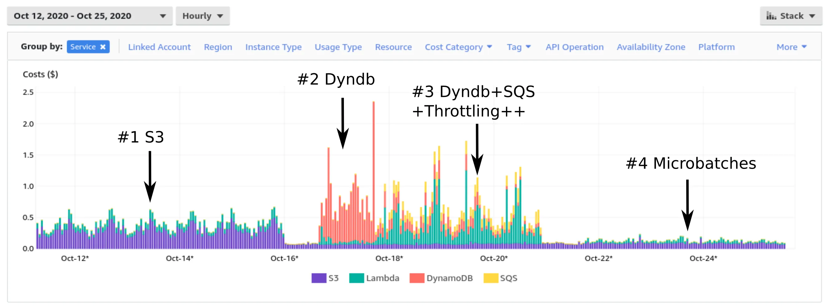The width and height of the screenshot is (829, 307).
Task: Click the 1.0 y-axis value
Action: pyautogui.click(x=28, y=186)
